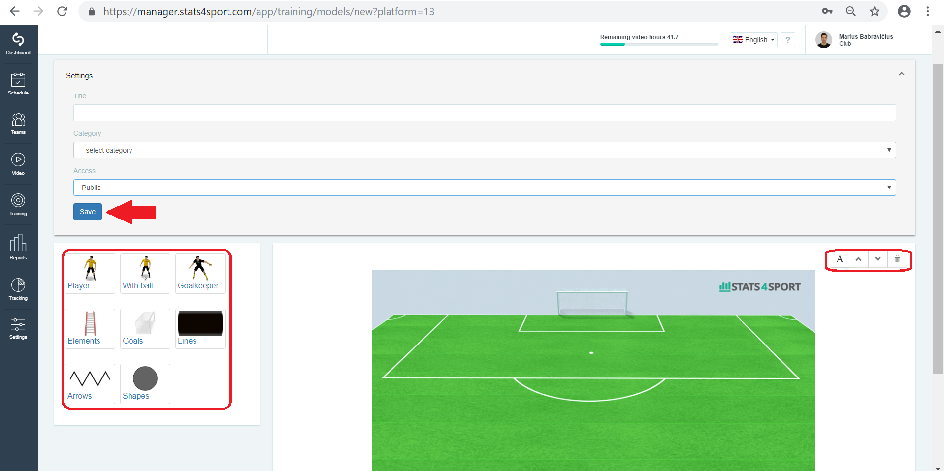This screenshot has height=471, width=944.
Task: Open the Dashboard sidebar icon
Action: pos(18,44)
